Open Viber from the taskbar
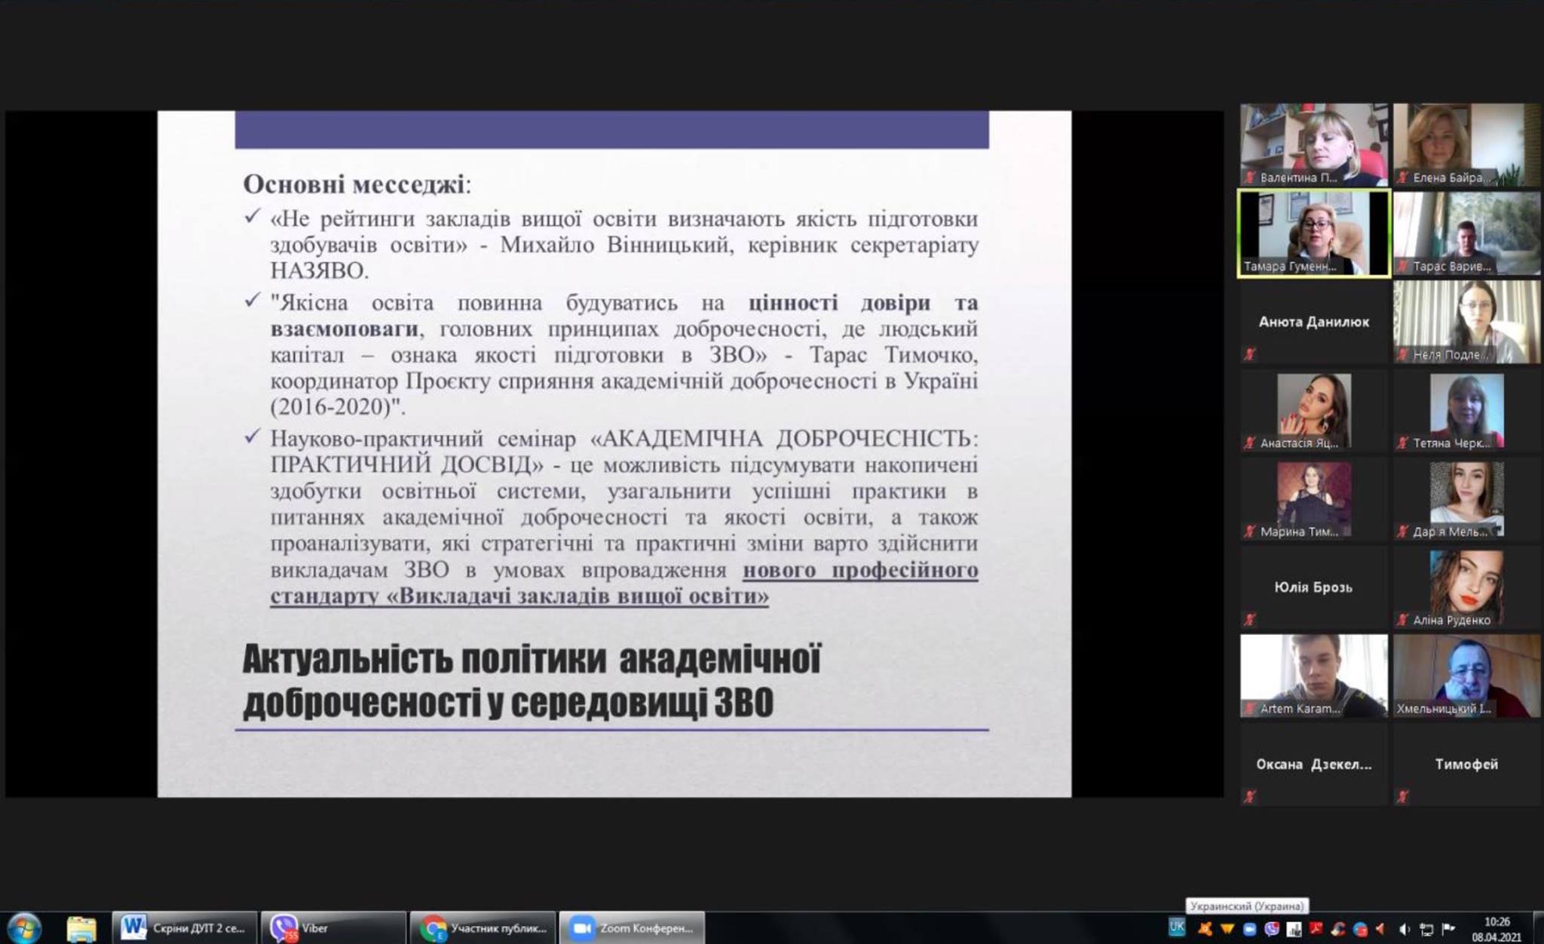 coord(332,928)
